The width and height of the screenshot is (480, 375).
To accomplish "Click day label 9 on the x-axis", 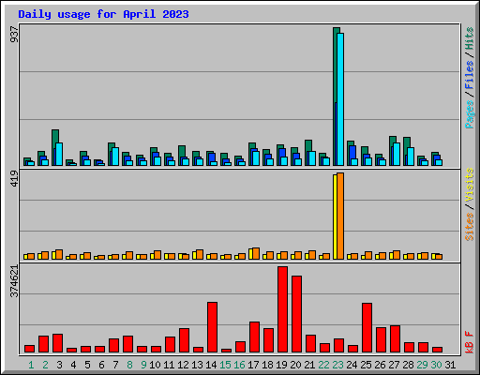I will point(143,365).
